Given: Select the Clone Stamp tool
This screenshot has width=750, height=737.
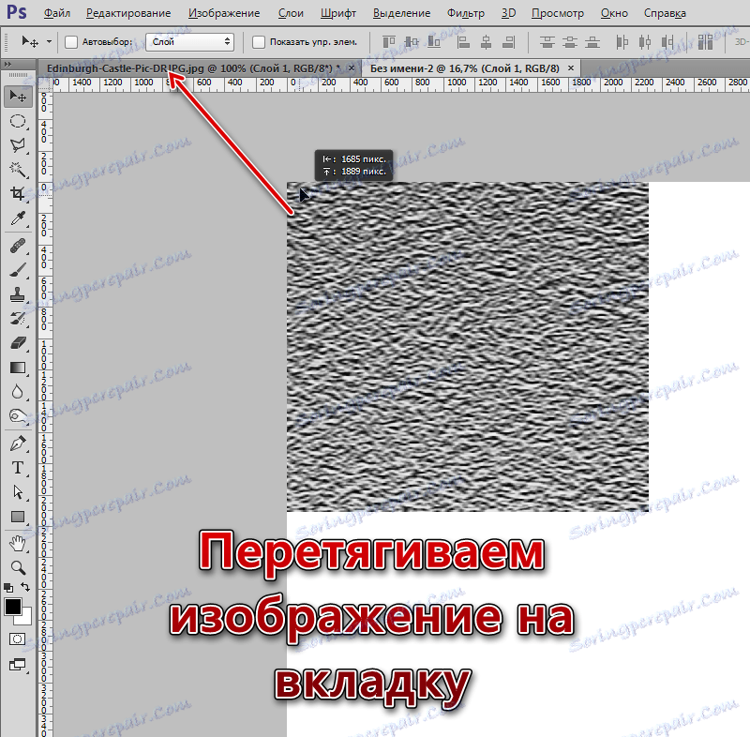Looking at the screenshot, I should (x=18, y=294).
